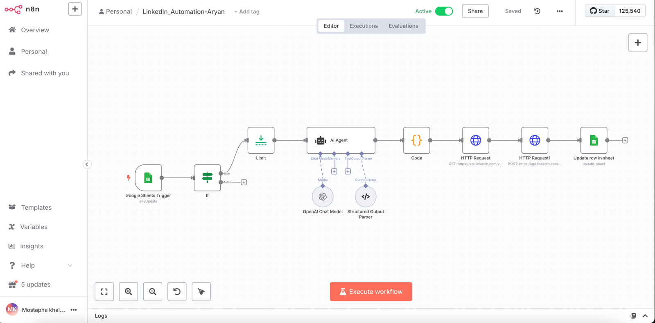Screen dimensions: 655x323
Task: Tidy up the workflow nodes
Action: coord(201,292)
